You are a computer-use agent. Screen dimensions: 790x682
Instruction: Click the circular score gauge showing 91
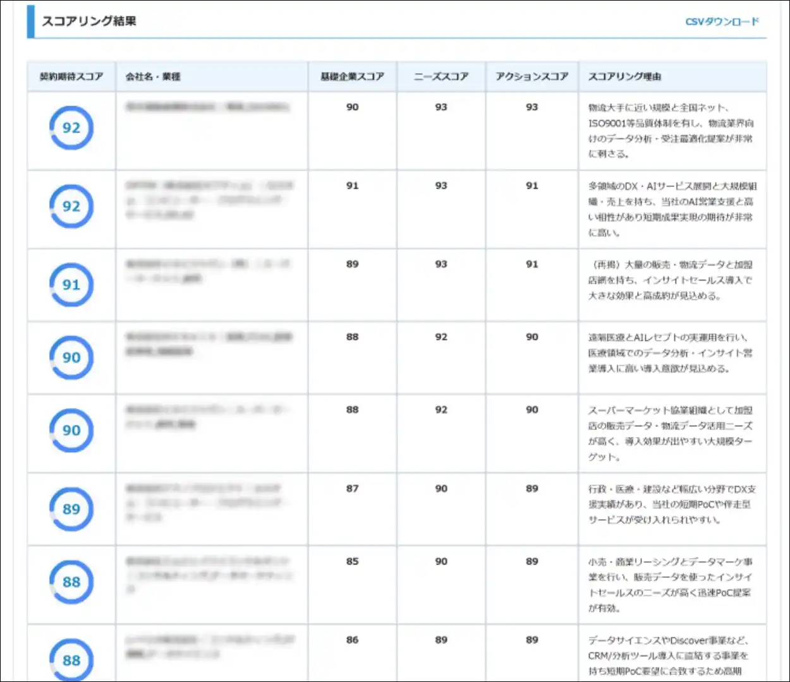pos(71,285)
